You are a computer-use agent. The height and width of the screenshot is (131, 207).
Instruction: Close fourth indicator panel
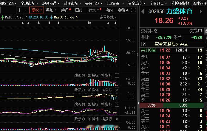117,119
